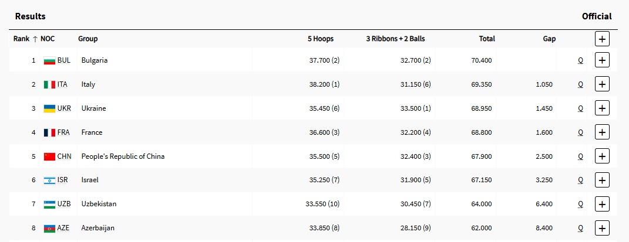Click the Ukraine flag icon
Image resolution: width=629 pixels, height=242 pixels.
click(49, 108)
